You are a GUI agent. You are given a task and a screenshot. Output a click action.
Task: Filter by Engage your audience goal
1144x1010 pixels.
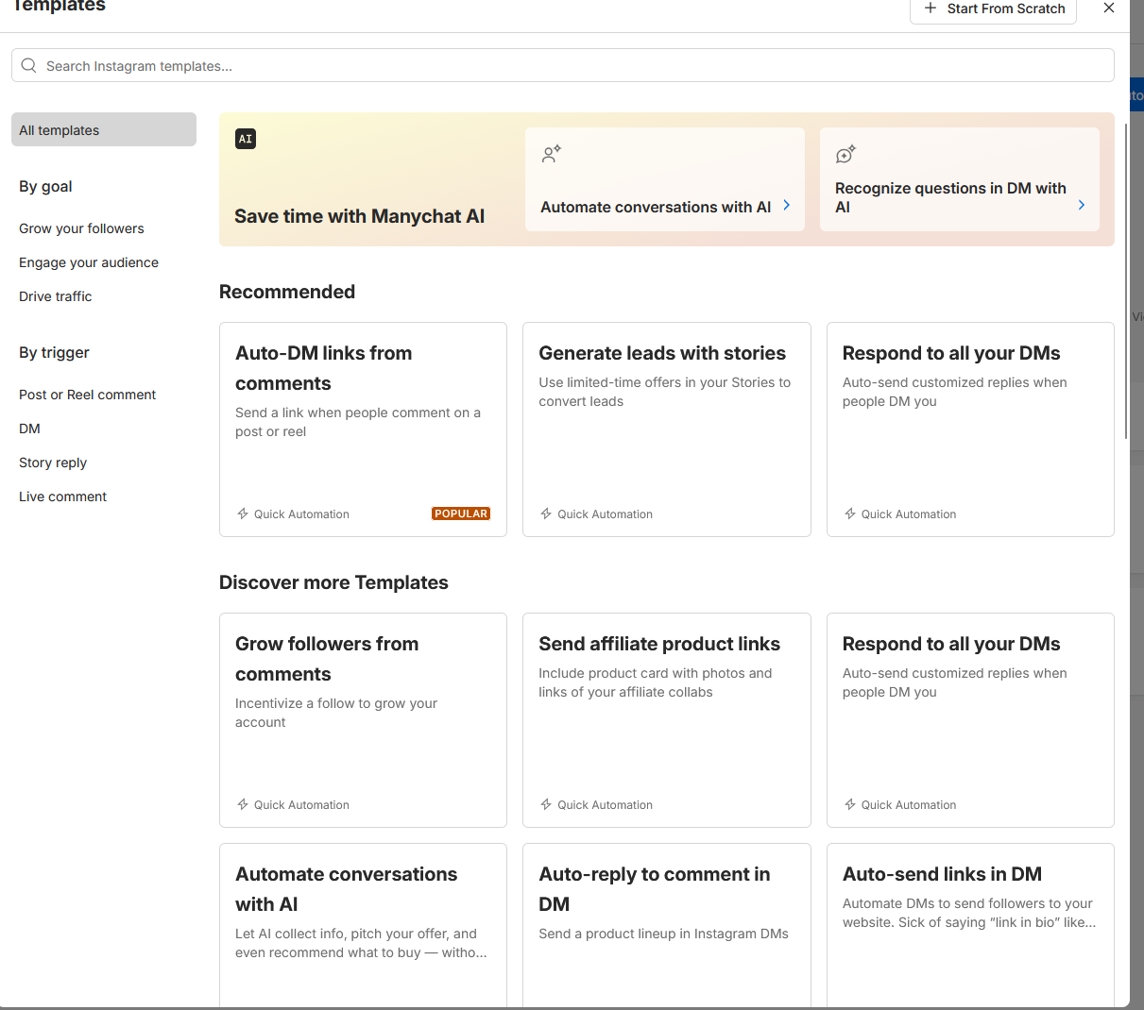tap(89, 262)
